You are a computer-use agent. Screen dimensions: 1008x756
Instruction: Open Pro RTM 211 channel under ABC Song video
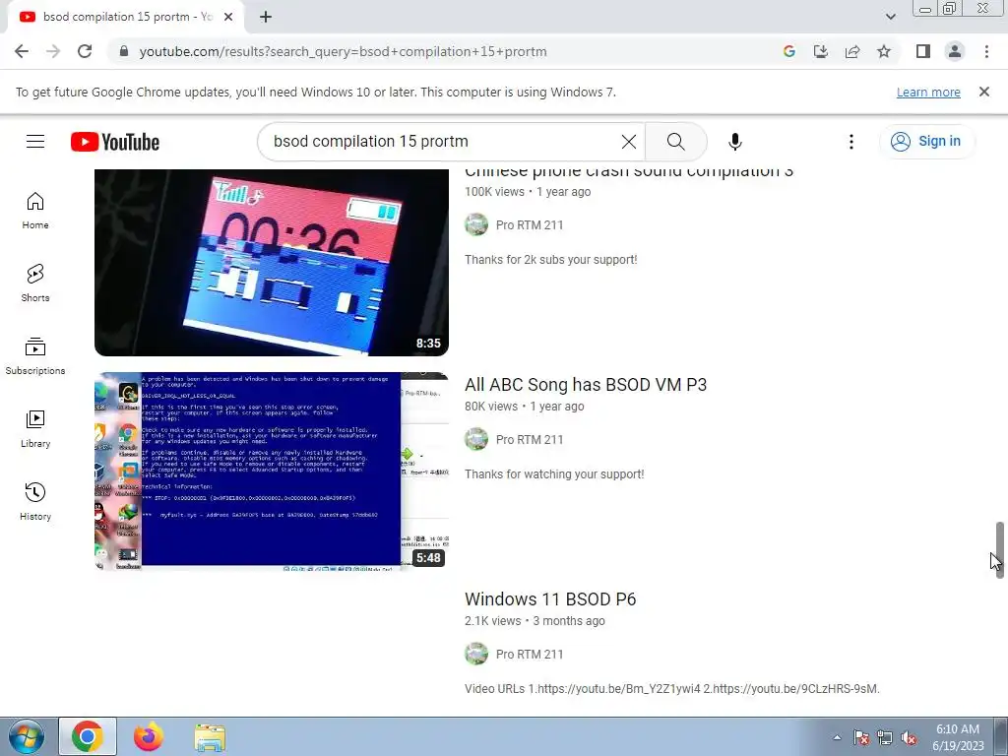(x=530, y=440)
